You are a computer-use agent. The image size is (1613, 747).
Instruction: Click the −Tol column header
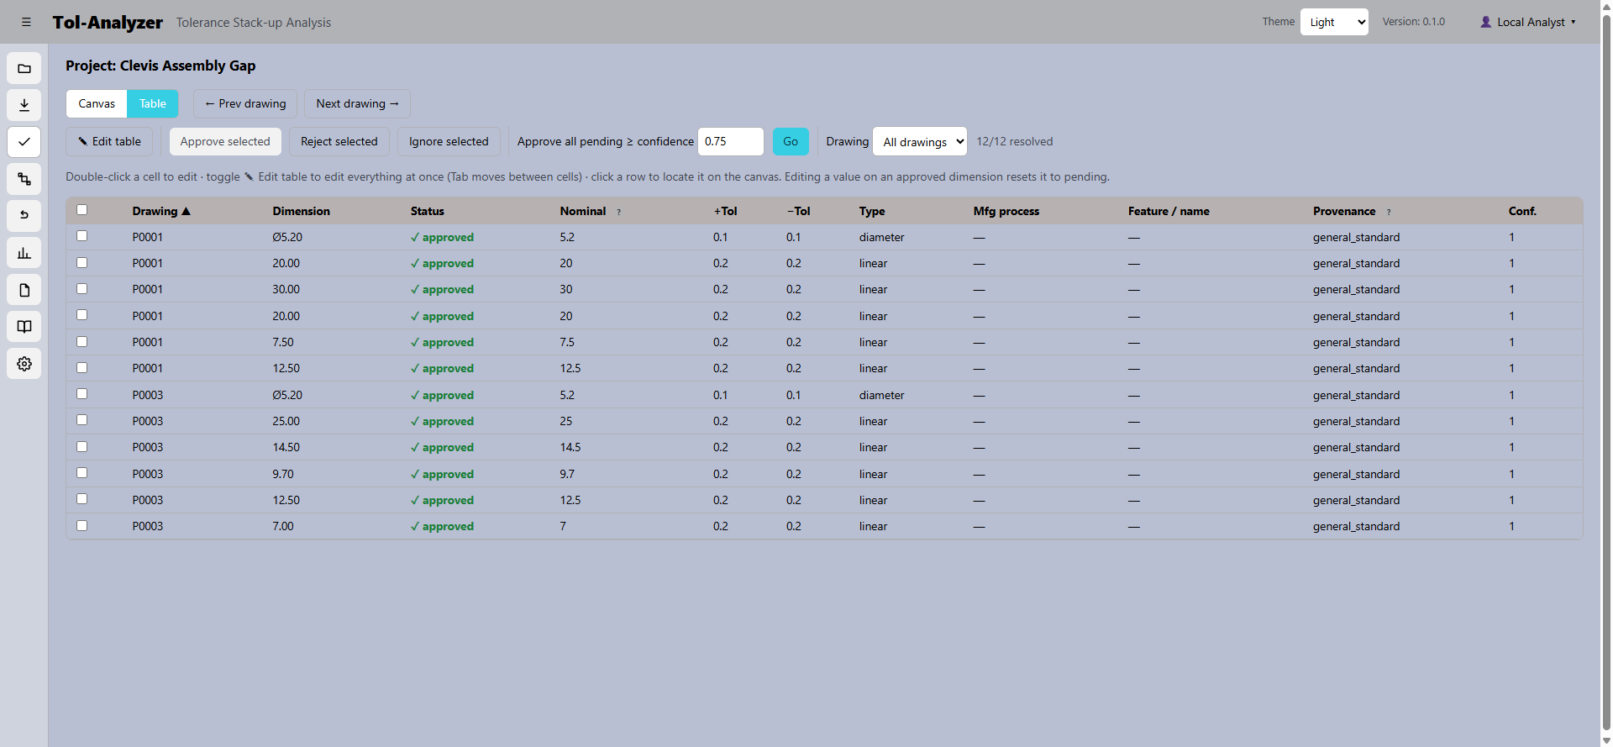coord(798,211)
